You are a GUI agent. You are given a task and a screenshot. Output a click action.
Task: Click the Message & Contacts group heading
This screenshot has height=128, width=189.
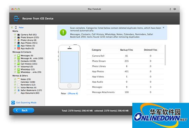coord(22,52)
